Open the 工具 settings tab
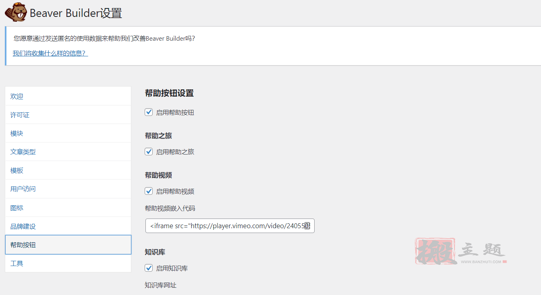The width and height of the screenshot is (541, 295). (x=68, y=263)
